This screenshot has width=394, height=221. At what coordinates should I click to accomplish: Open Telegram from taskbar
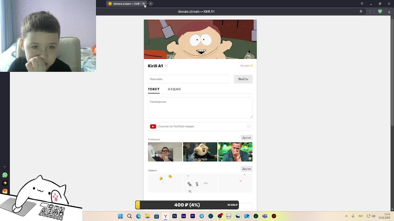(202, 216)
